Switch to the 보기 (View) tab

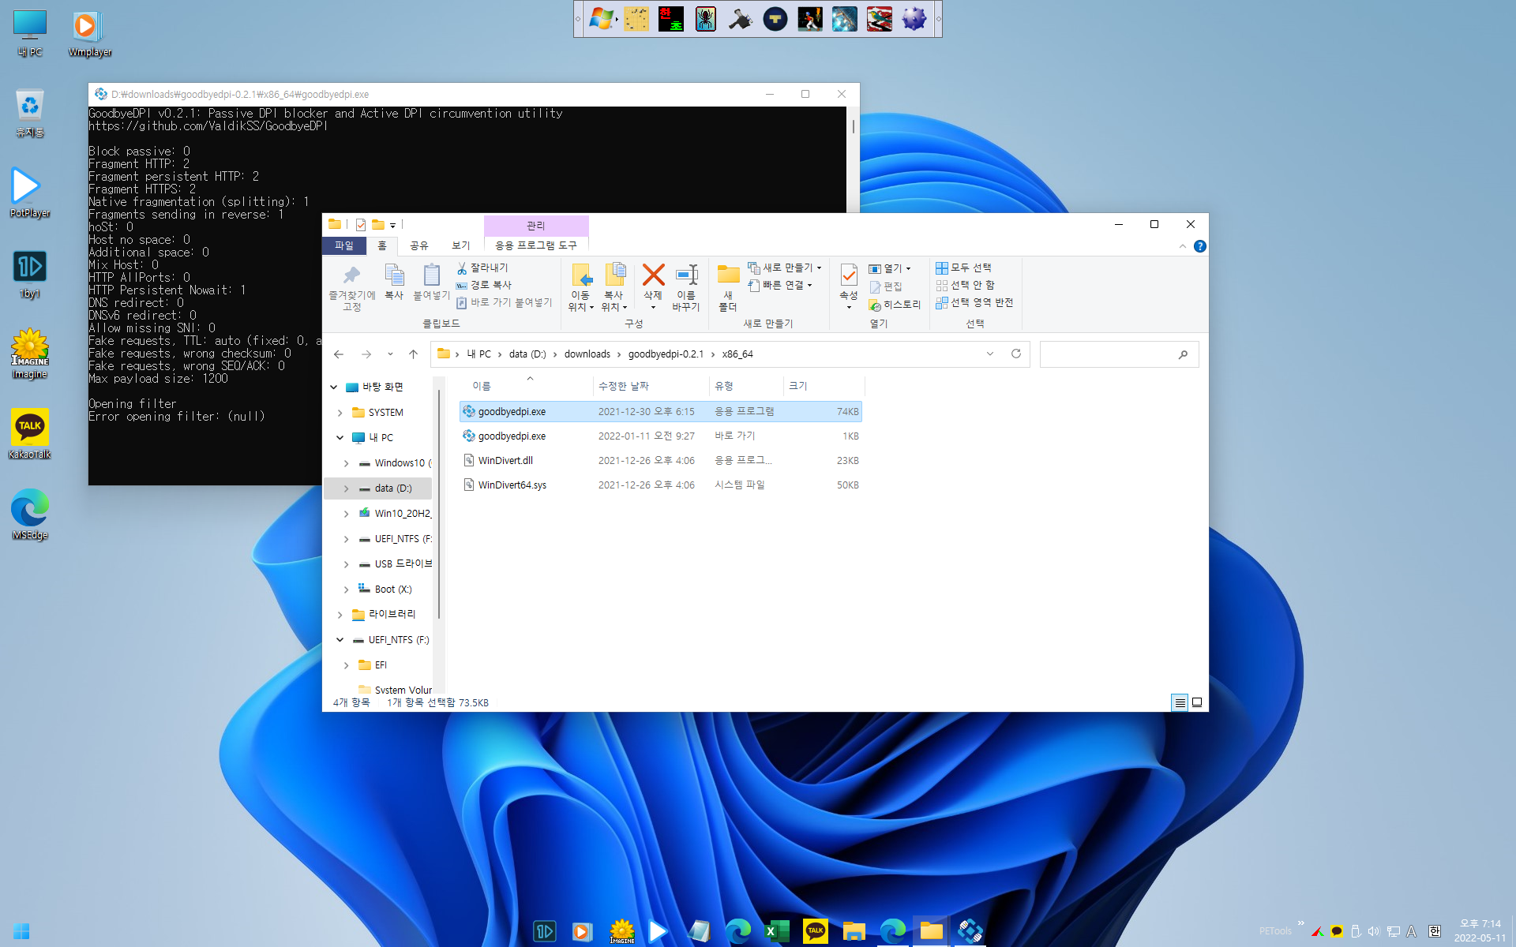(x=460, y=245)
